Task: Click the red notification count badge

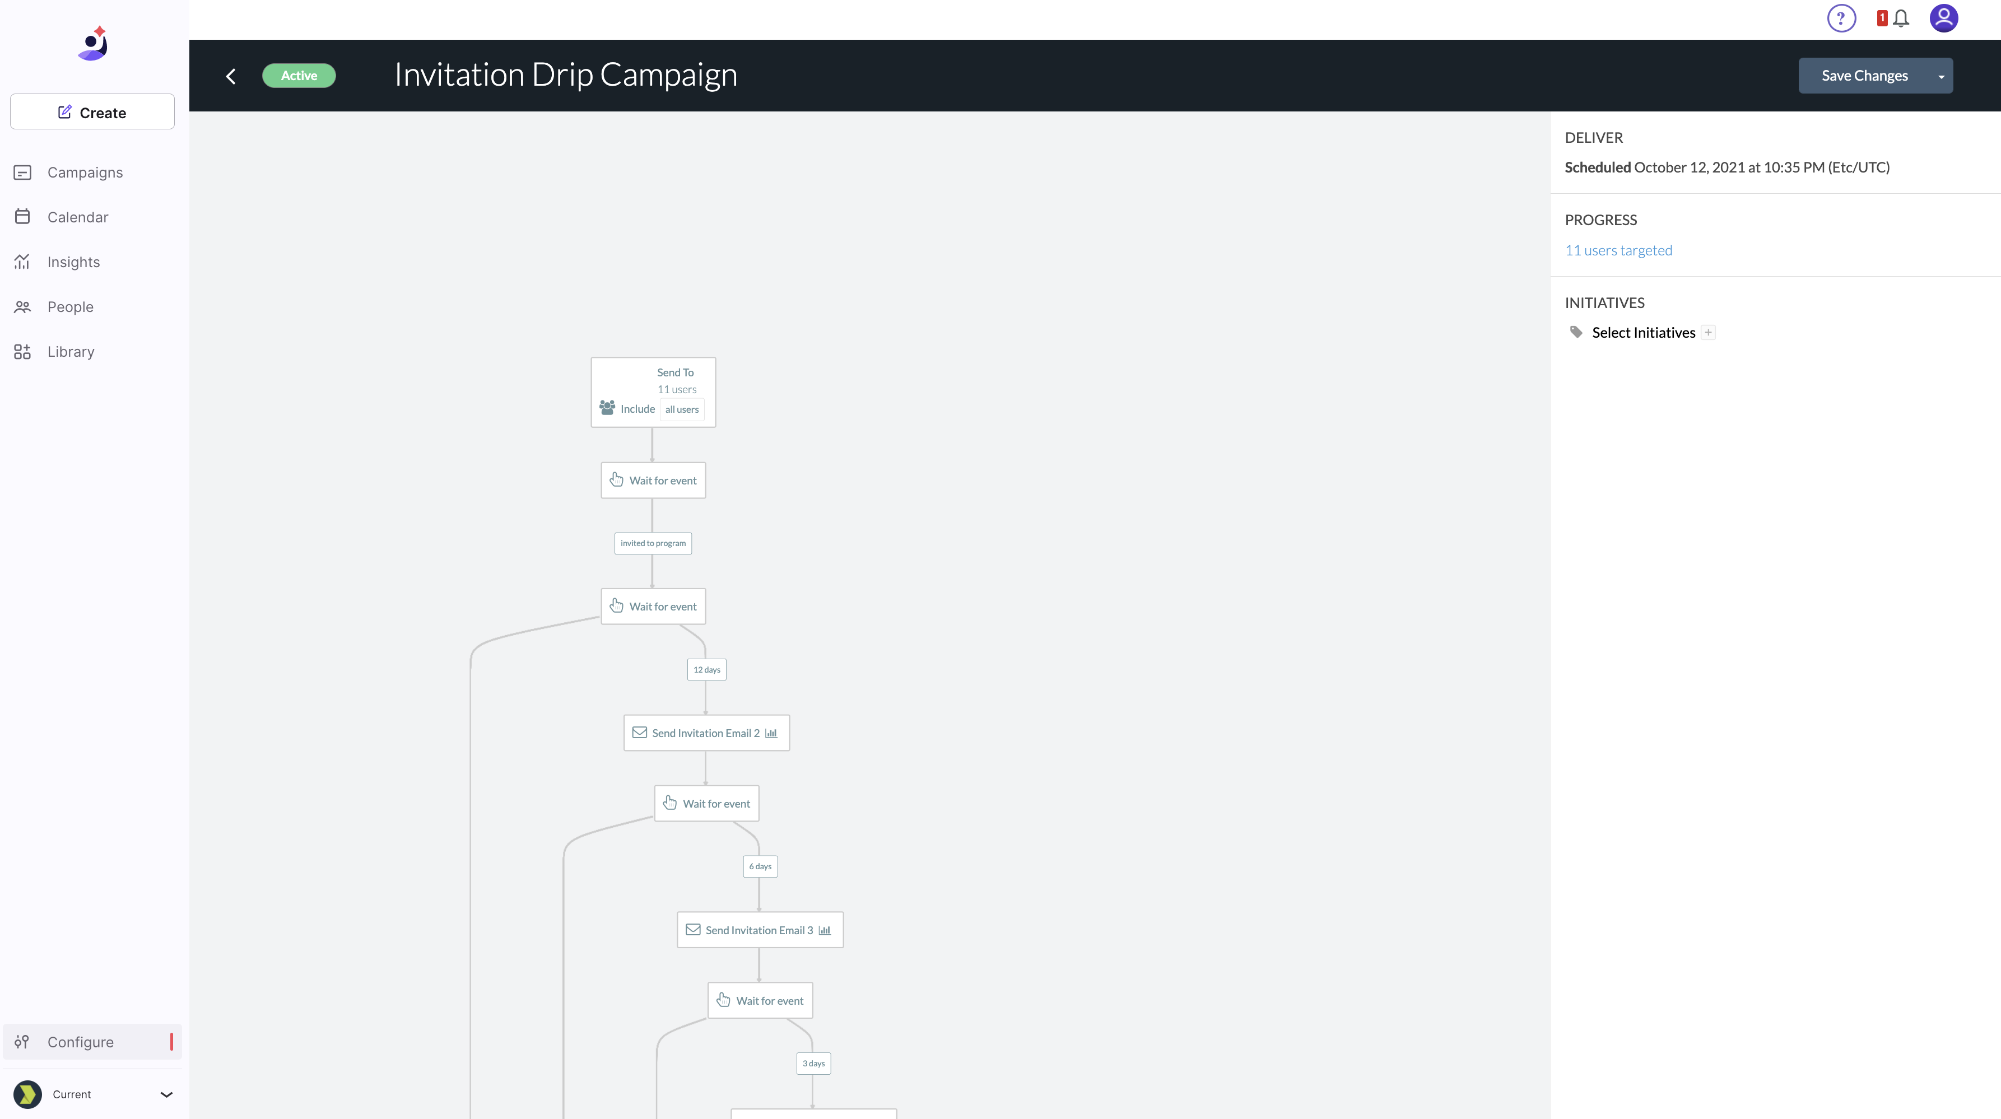Action: 1882,18
